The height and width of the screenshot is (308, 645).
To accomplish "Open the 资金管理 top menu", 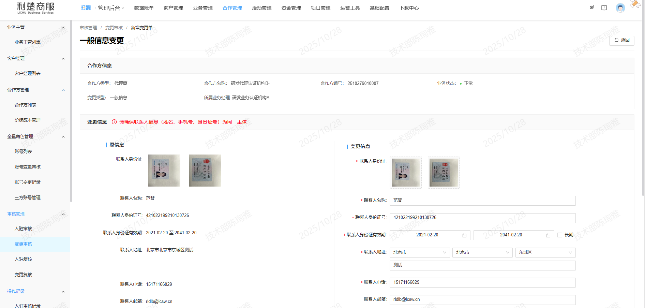I will [291, 8].
